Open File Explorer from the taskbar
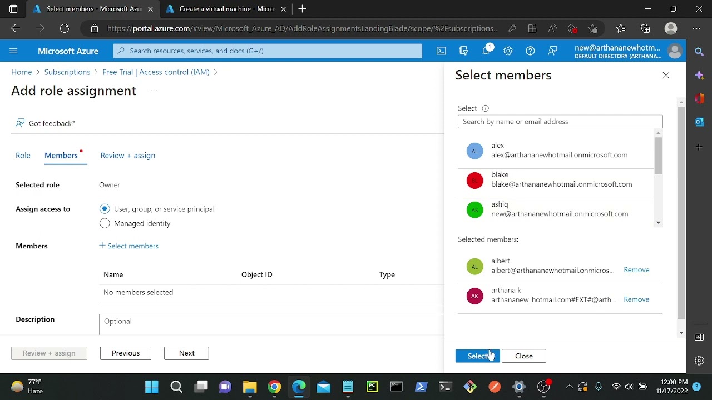The image size is (712, 400). click(250, 387)
